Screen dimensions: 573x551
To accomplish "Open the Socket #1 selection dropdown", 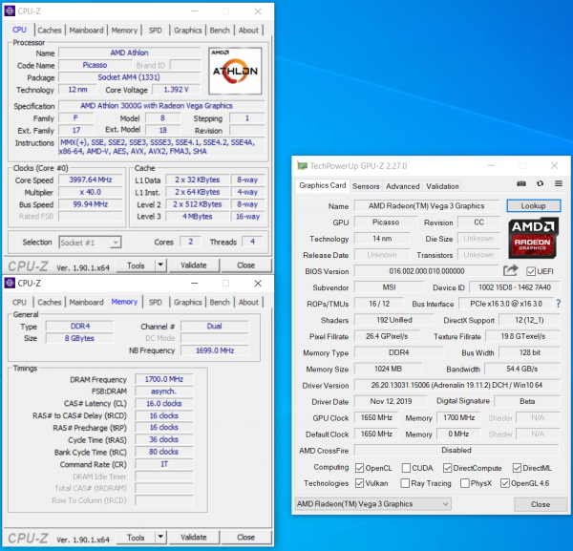I will tap(91, 243).
